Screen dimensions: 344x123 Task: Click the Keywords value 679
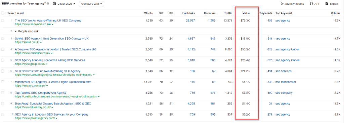(270, 49)
